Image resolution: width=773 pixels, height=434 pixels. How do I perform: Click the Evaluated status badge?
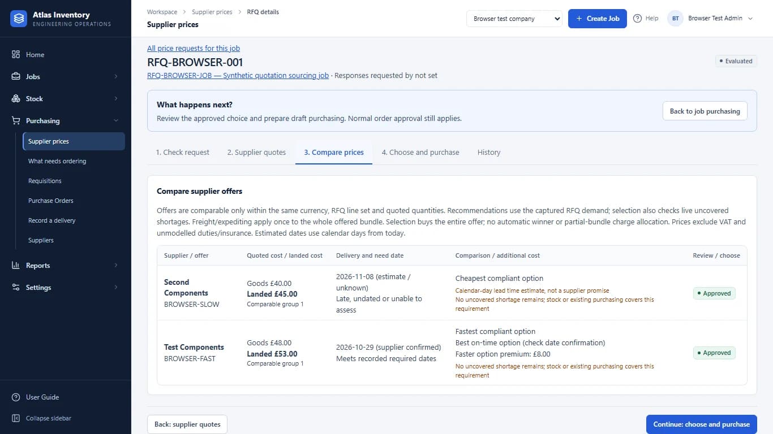tap(736, 61)
